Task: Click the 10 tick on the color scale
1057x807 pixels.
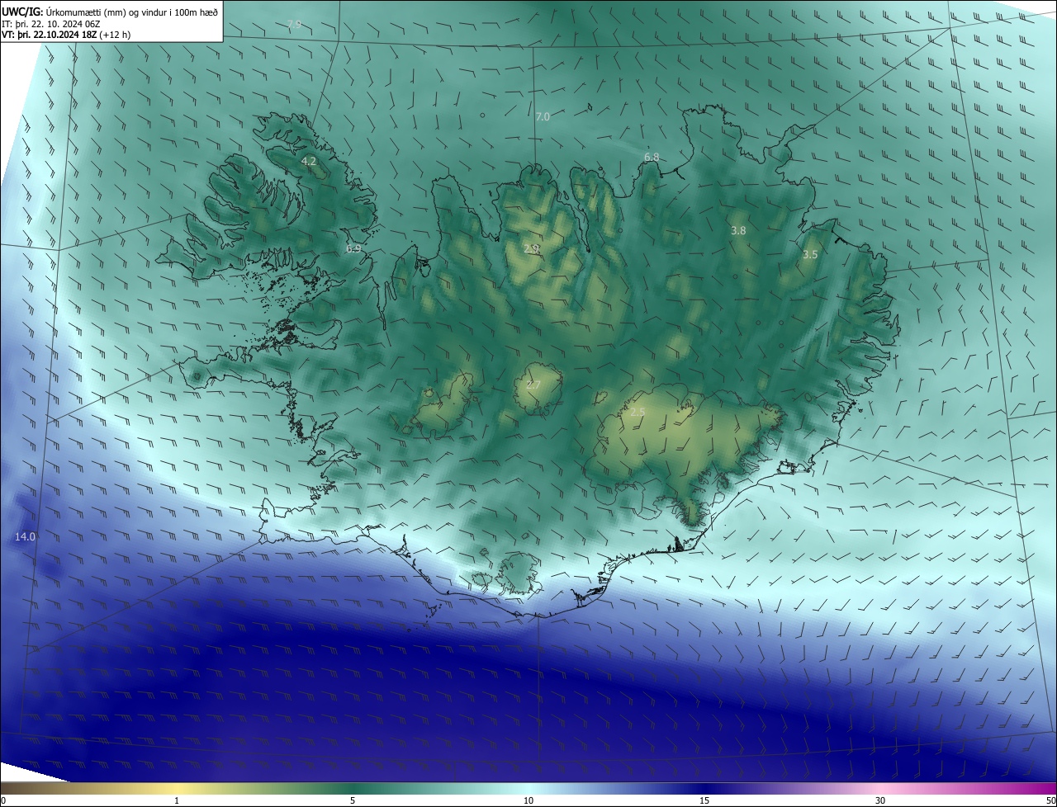Action: 528,800
